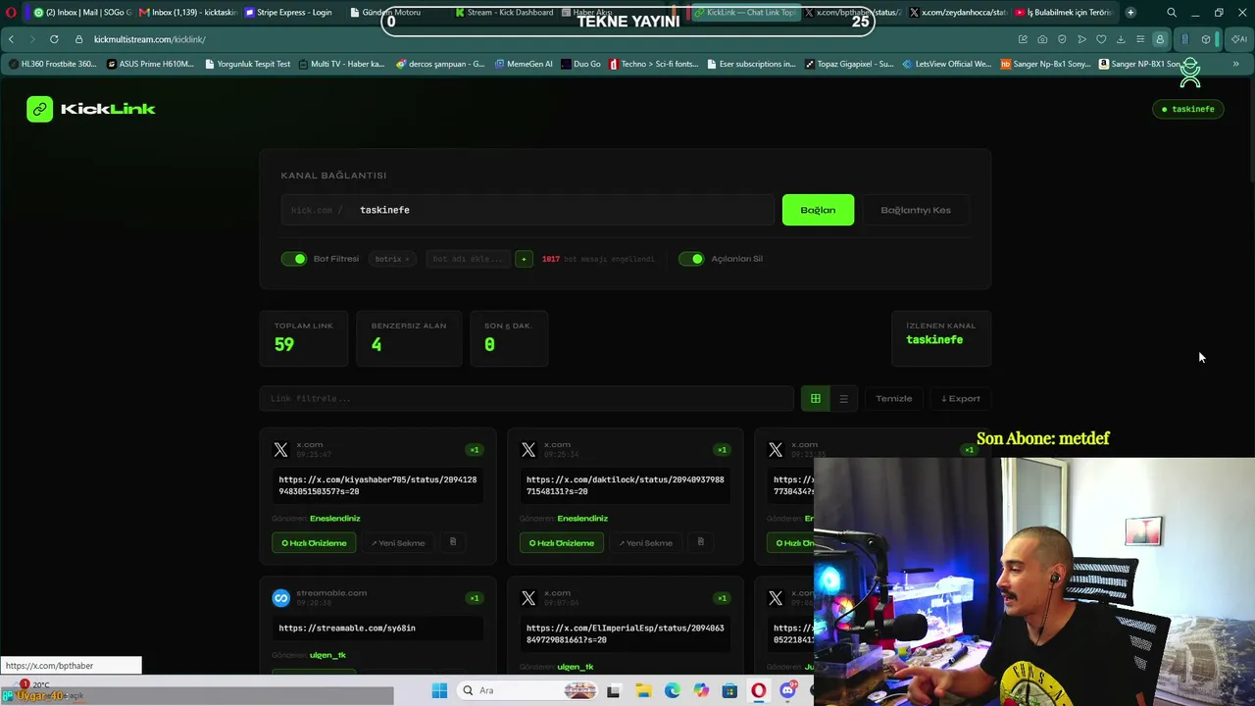Image resolution: width=1255 pixels, height=706 pixels.
Task: Toggle the Açılanları Sil switch
Action: point(691,259)
